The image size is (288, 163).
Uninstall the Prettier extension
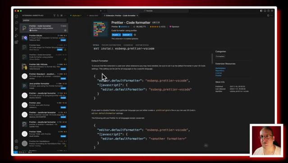(126, 35)
